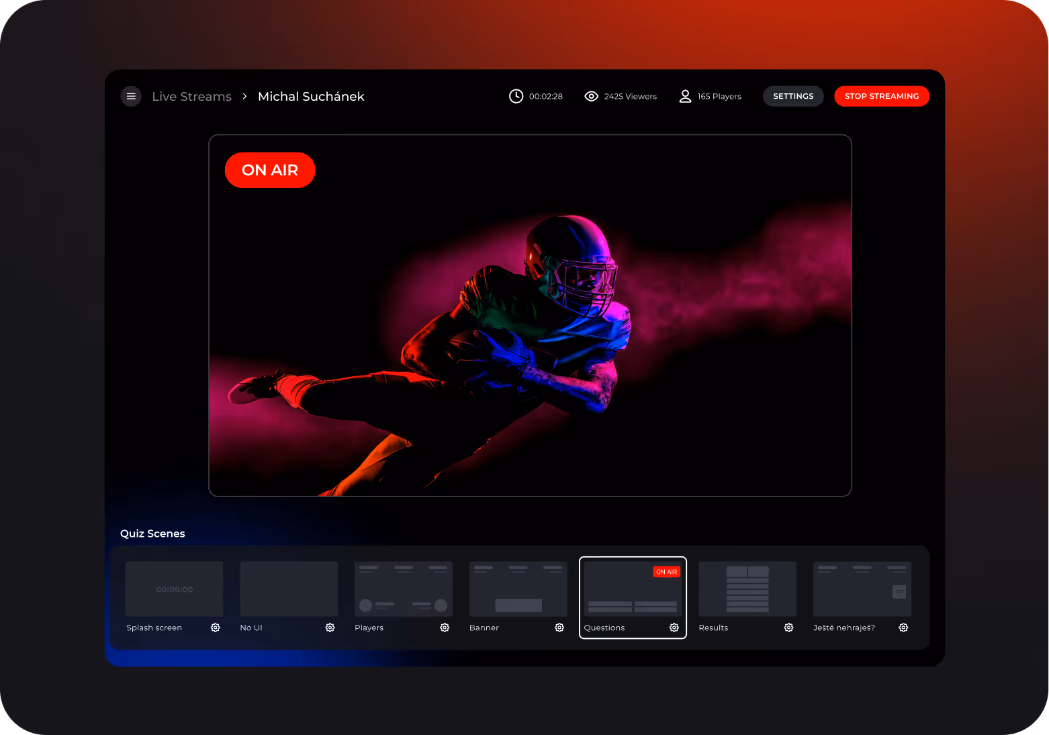
Task: Click the Michal Suchánek stream title
Action: [x=311, y=96]
